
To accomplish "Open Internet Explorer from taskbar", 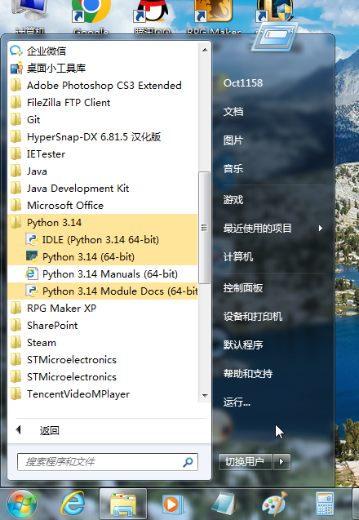I will [x=73, y=504].
